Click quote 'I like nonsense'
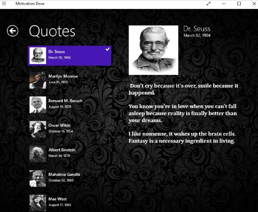 click(x=182, y=137)
